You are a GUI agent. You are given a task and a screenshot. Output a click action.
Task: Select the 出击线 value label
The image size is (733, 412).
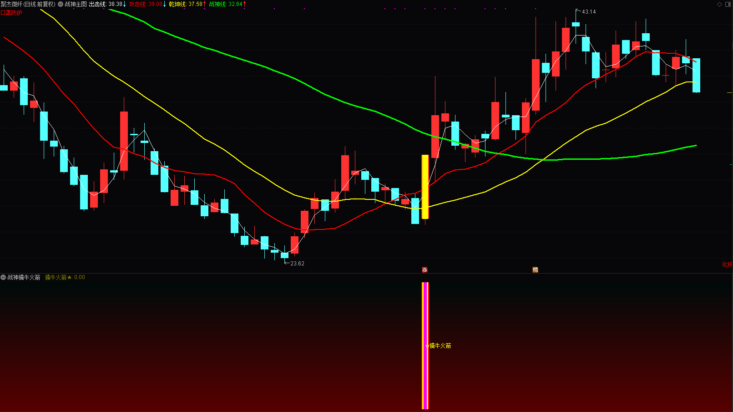(107, 4)
